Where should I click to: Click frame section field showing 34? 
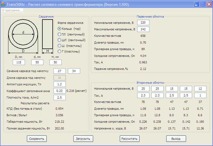(x=74, y=71)
